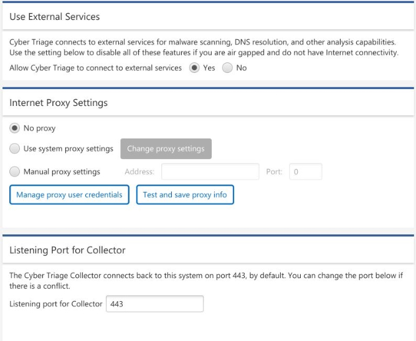
Task: Click the Listening Port for Collector heading
Action: pos(67,250)
